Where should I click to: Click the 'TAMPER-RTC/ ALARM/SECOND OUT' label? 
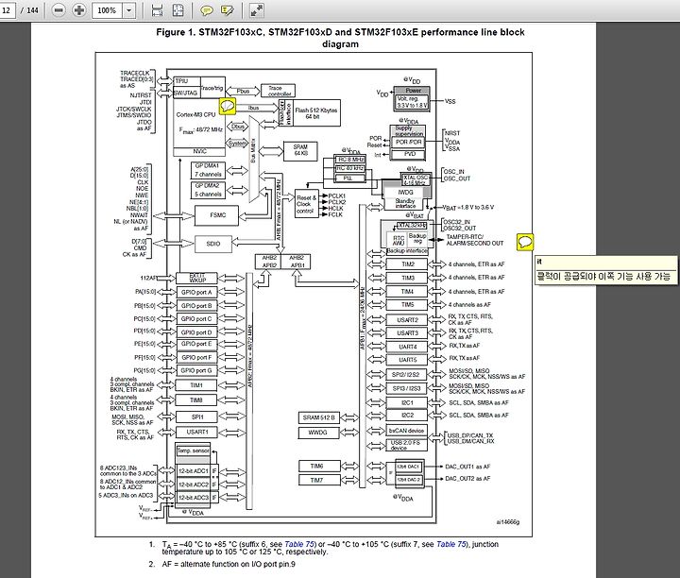(x=475, y=240)
